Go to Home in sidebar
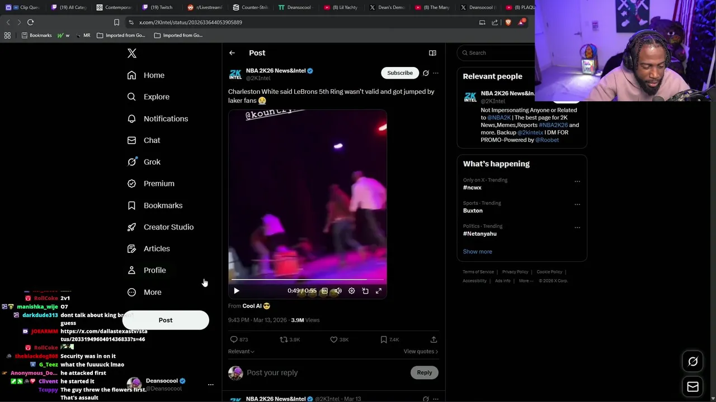The width and height of the screenshot is (716, 402). 146,75
